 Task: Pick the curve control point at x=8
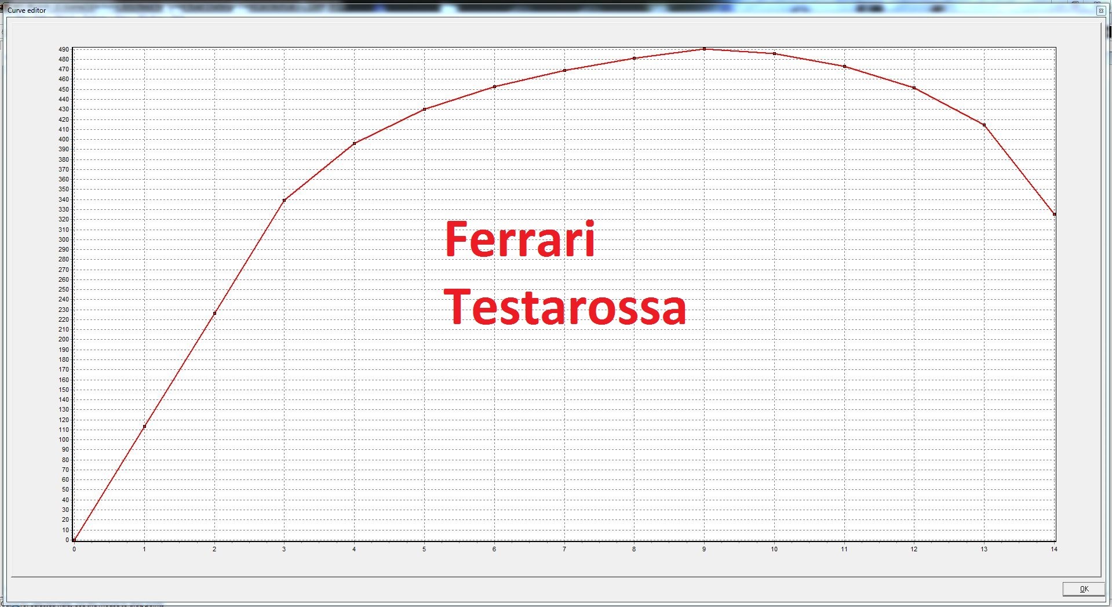(634, 59)
